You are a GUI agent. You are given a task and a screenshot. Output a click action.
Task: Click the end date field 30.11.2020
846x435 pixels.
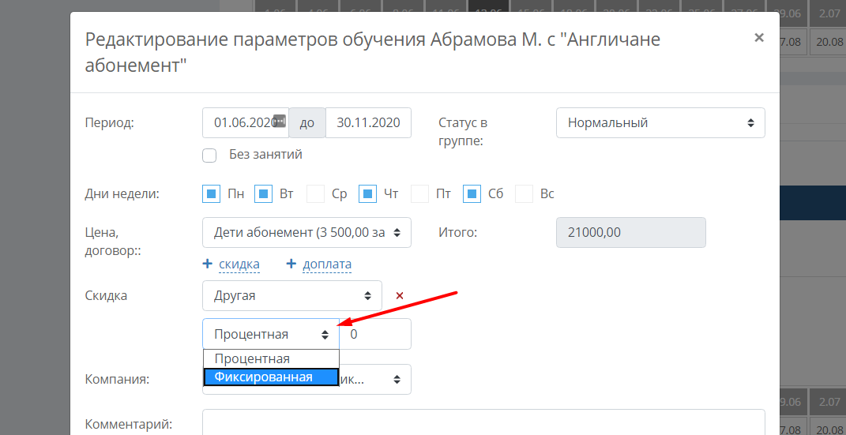[369, 123]
